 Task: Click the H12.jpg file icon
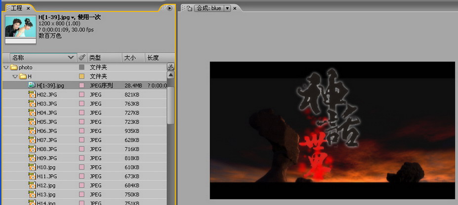coord(32,185)
